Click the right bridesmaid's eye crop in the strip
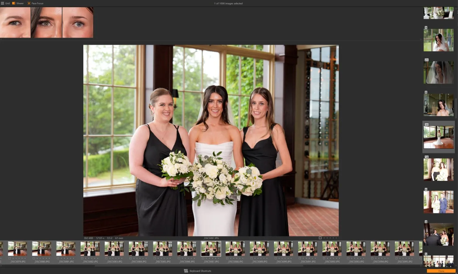The width and height of the screenshot is (458, 274). [78, 22]
